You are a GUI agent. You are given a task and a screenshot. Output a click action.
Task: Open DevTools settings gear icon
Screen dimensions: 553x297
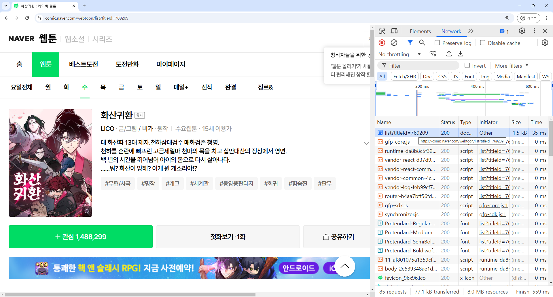(x=522, y=31)
